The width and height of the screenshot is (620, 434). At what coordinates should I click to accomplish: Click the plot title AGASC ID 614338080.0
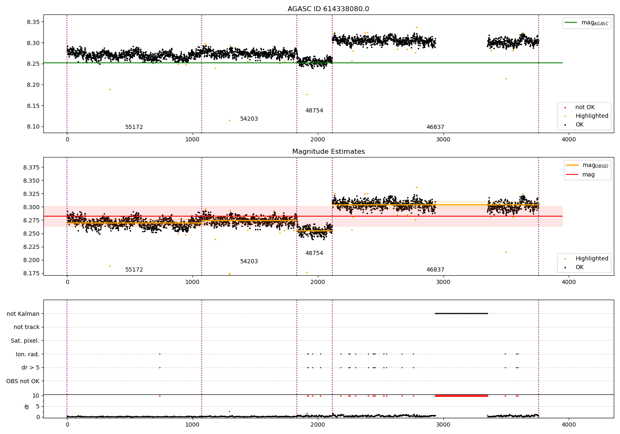328,9
